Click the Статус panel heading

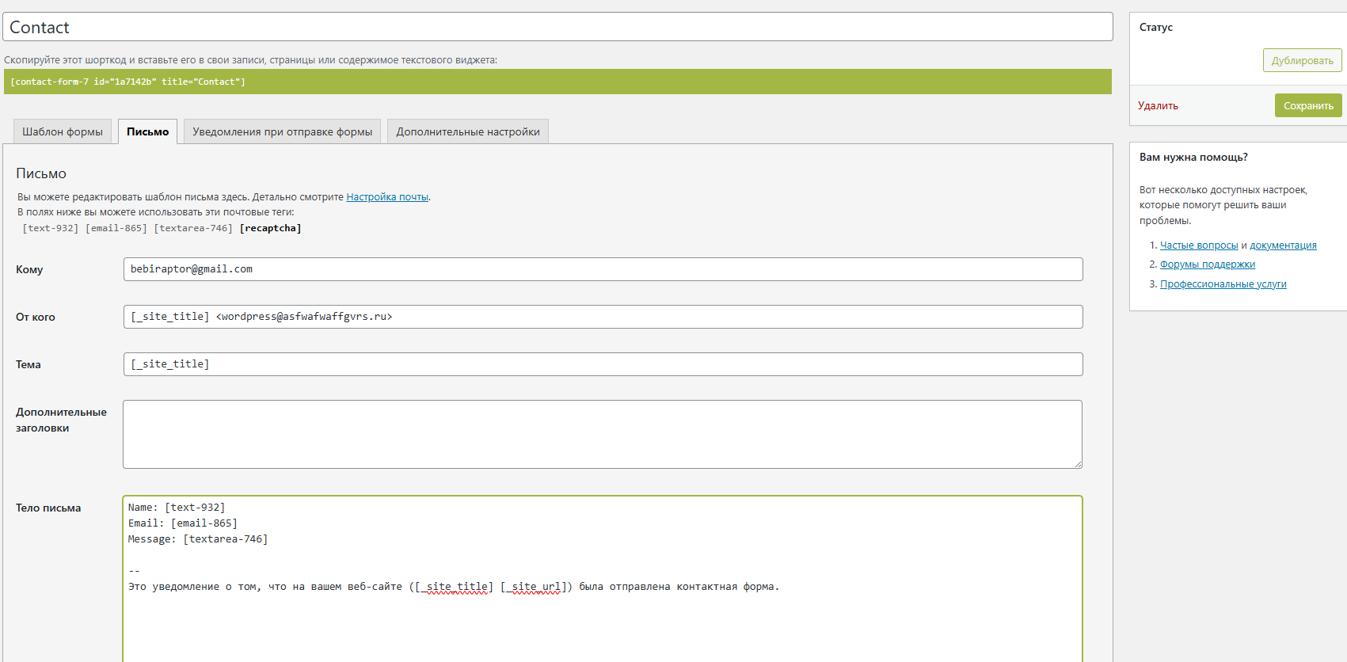click(x=1156, y=27)
